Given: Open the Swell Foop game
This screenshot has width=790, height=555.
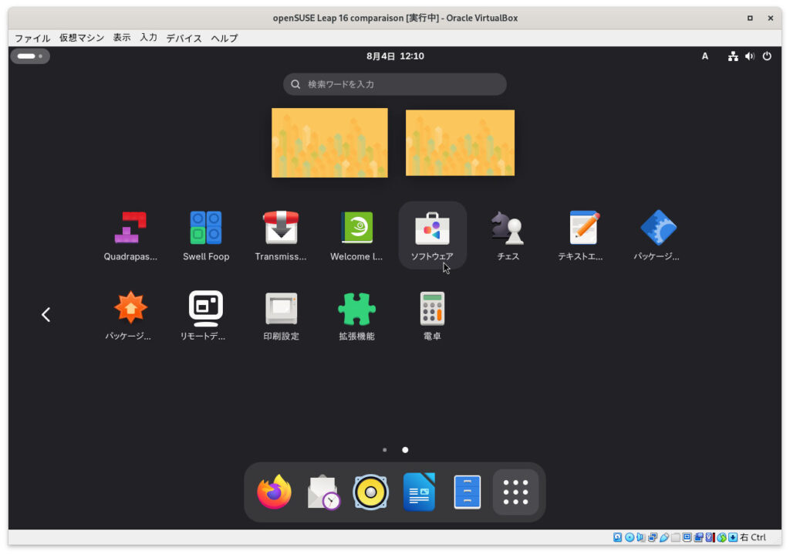Looking at the screenshot, I should click(x=206, y=236).
